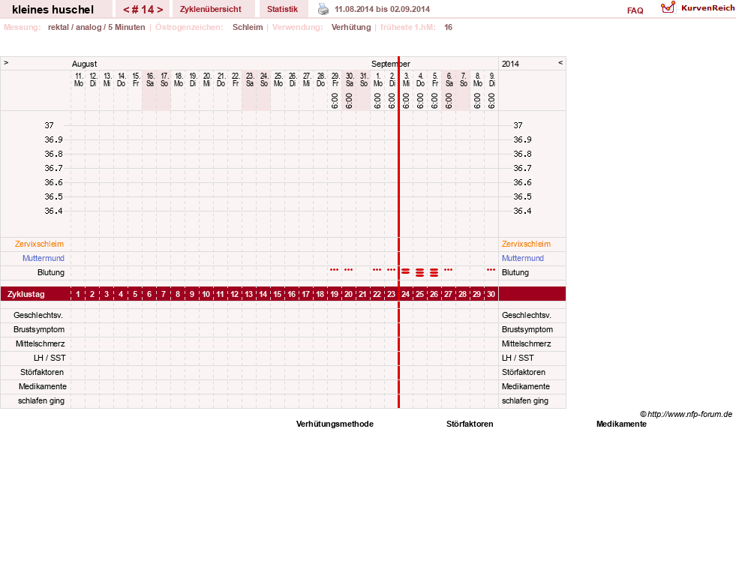Viewport: 736px width, 588px height.
Task: Click the 'Verhütung' usage value
Action: pyautogui.click(x=351, y=27)
